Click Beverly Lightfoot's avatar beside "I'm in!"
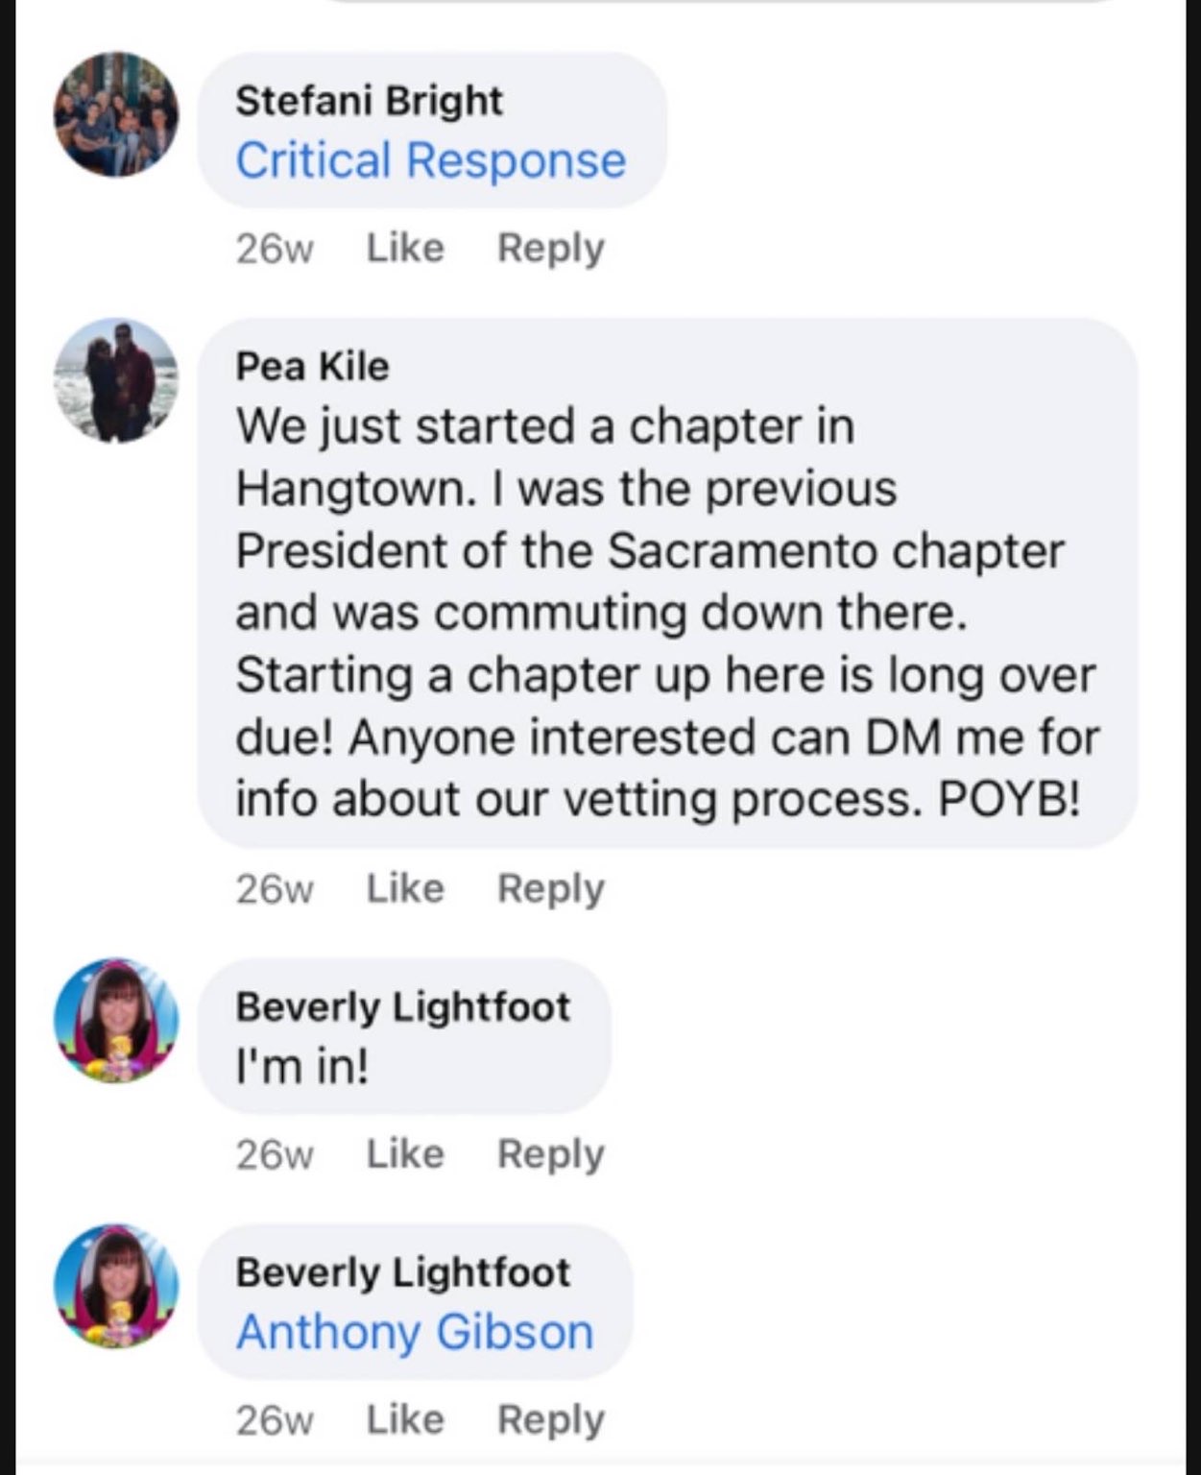This screenshot has height=1475, width=1201. [116, 1021]
